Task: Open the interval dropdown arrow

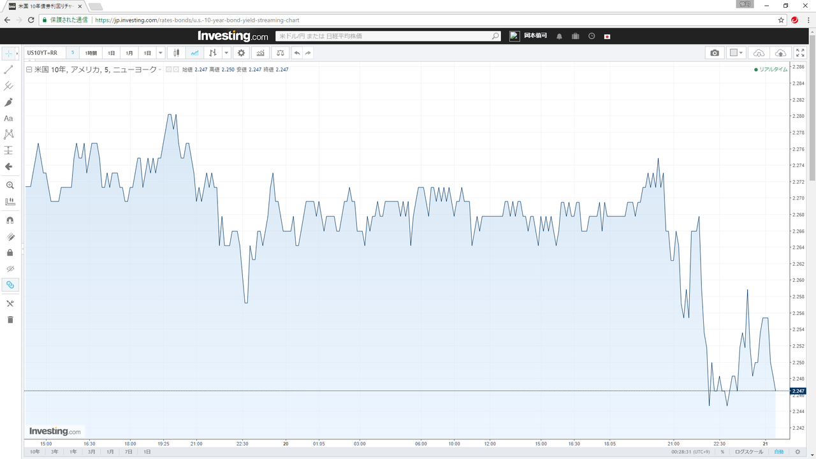Action: tap(161, 53)
